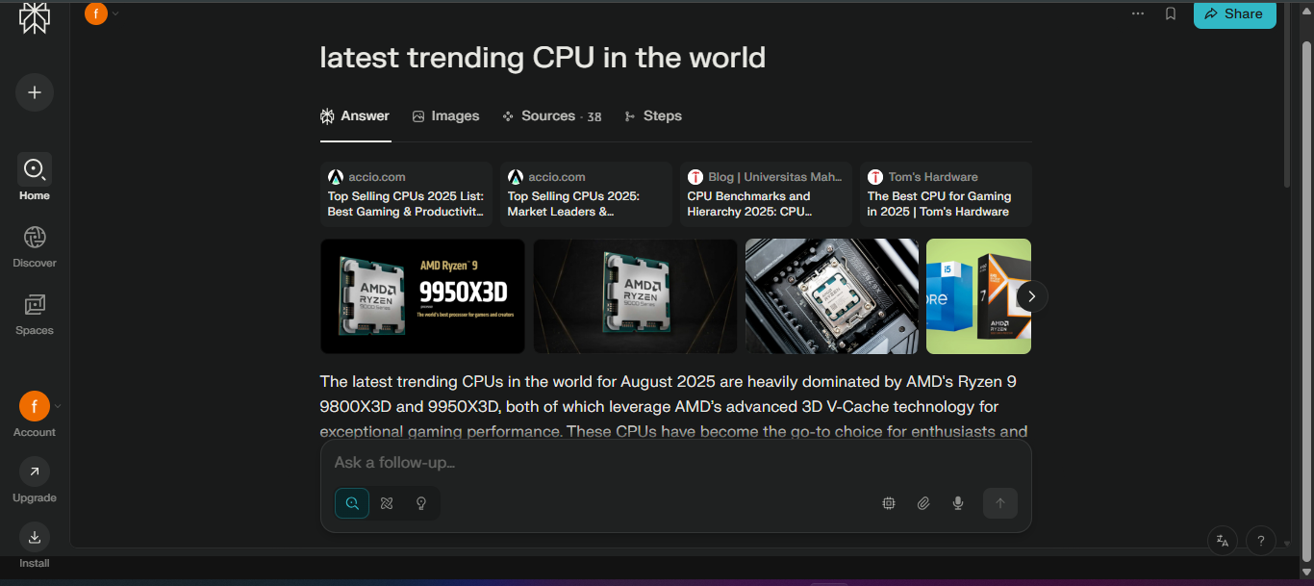Open the Discover globe icon
The height and width of the screenshot is (586, 1314).
click(35, 237)
